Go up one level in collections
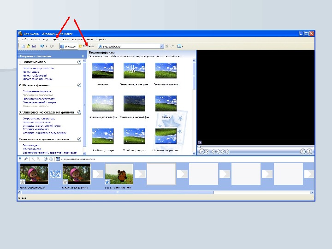Viewport: 332px width, 249px height. pyautogui.click(x=167, y=46)
